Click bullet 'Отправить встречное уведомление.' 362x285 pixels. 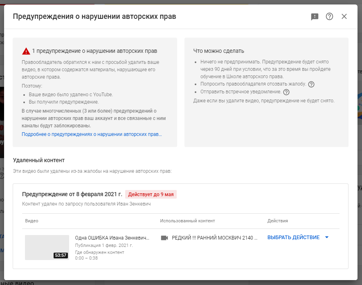(241, 92)
